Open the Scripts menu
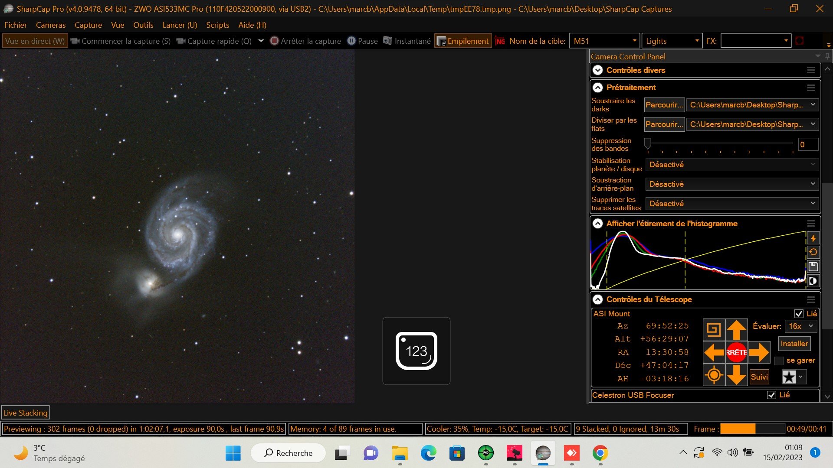The width and height of the screenshot is (833, 468). point(217,25)
